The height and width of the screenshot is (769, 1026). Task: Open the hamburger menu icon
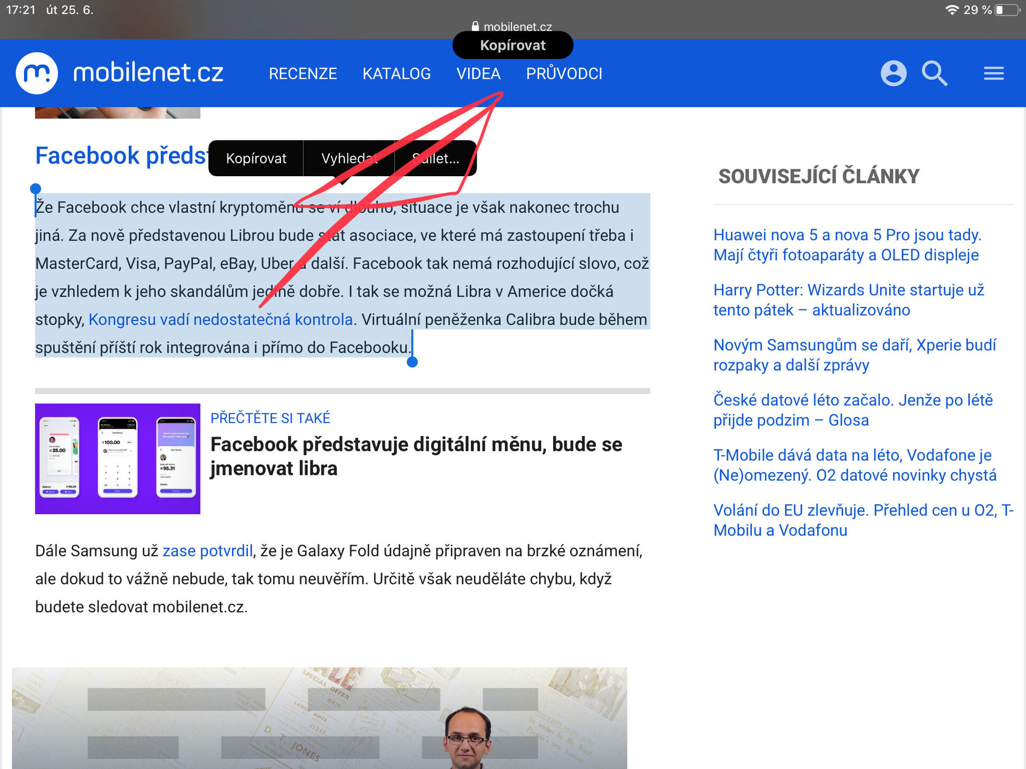pos(993,73)
